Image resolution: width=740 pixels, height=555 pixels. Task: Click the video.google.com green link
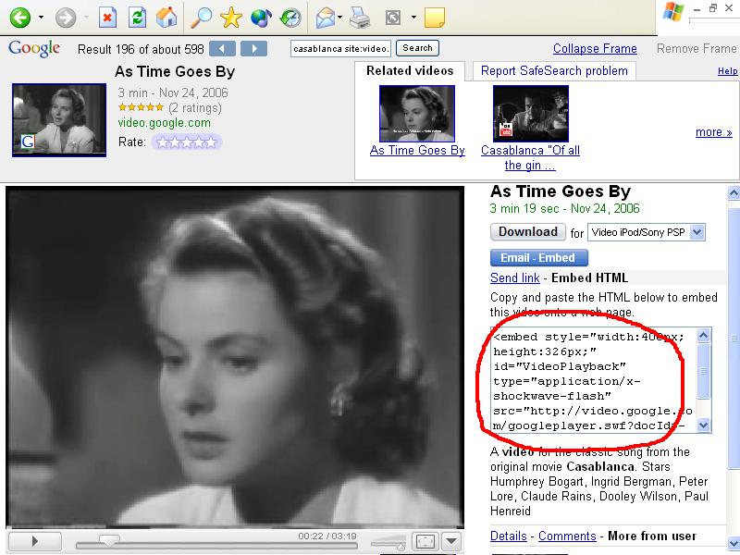pos(165,123)
